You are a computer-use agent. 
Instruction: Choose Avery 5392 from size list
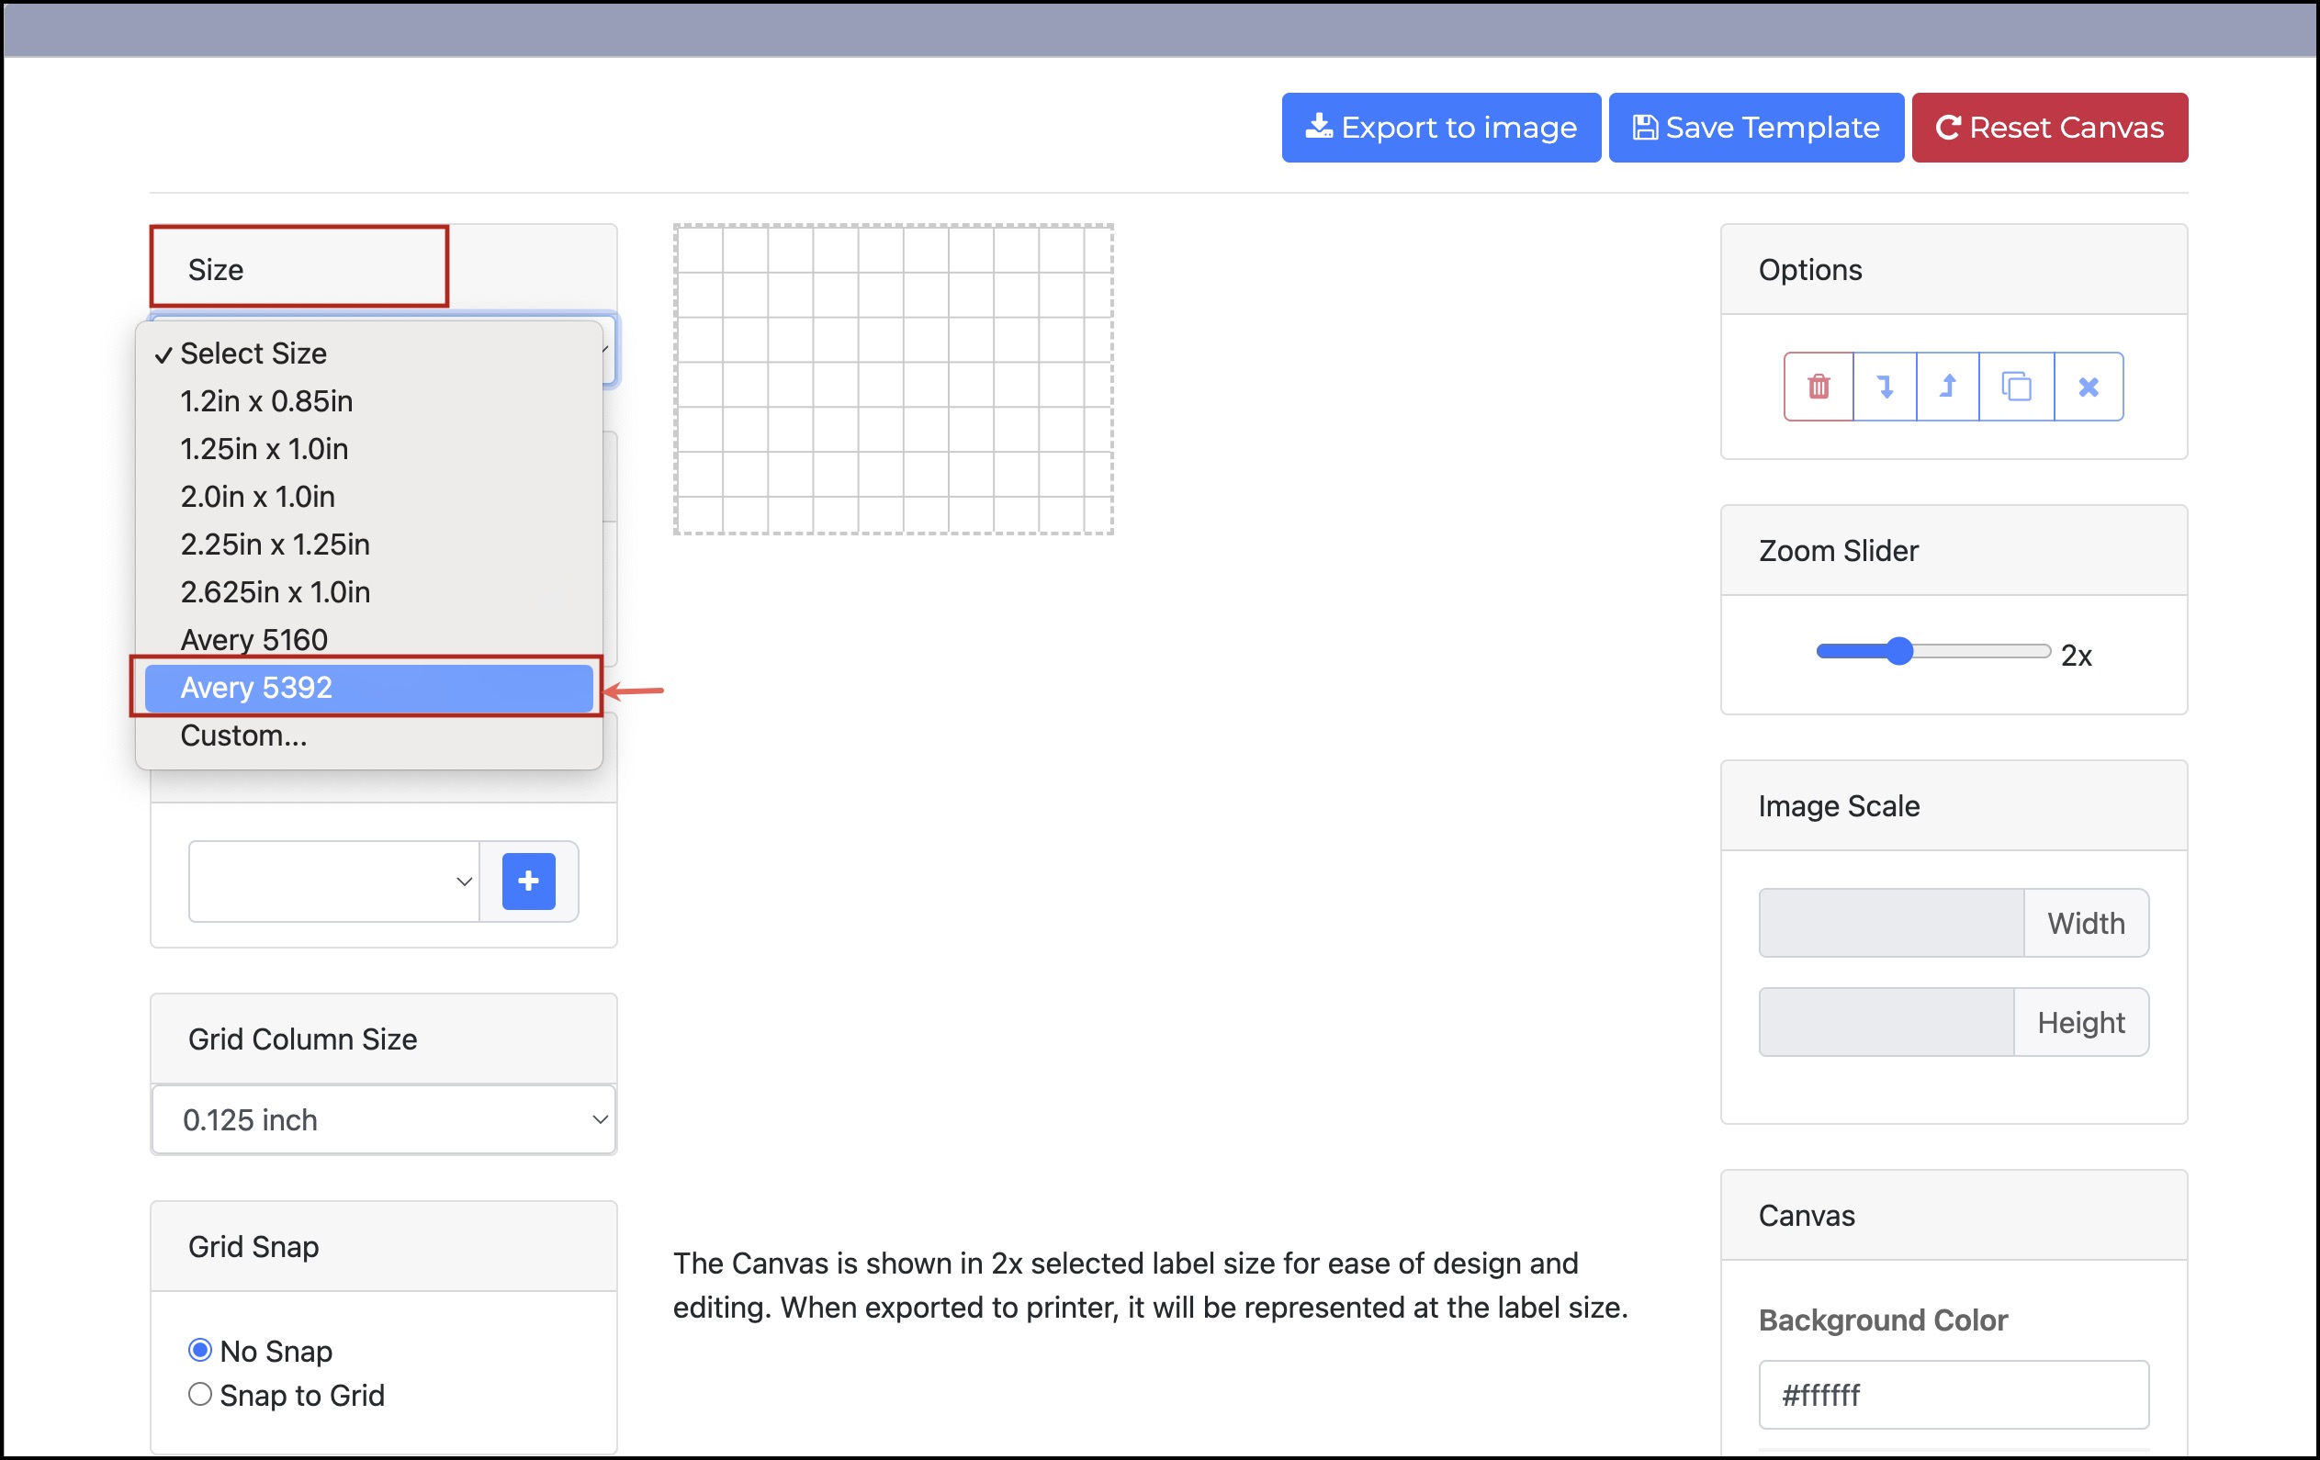(368, 688)
